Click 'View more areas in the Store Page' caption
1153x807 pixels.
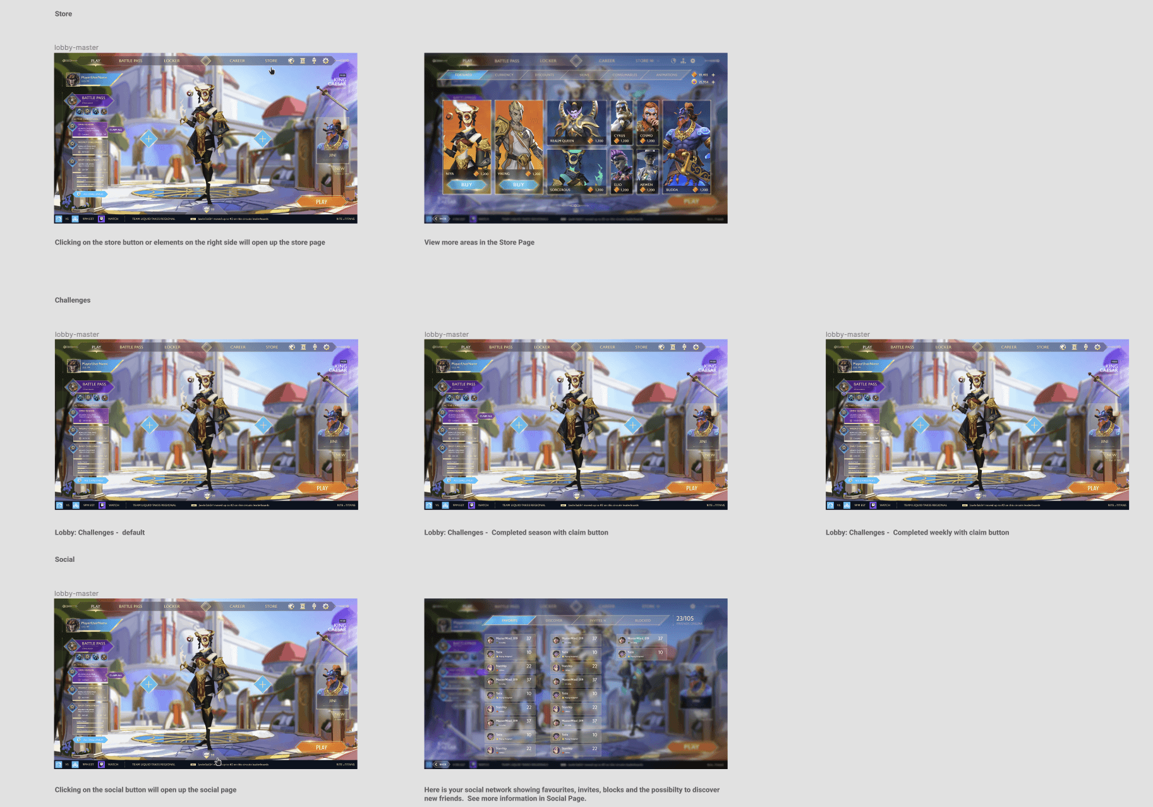coord(480,242)
